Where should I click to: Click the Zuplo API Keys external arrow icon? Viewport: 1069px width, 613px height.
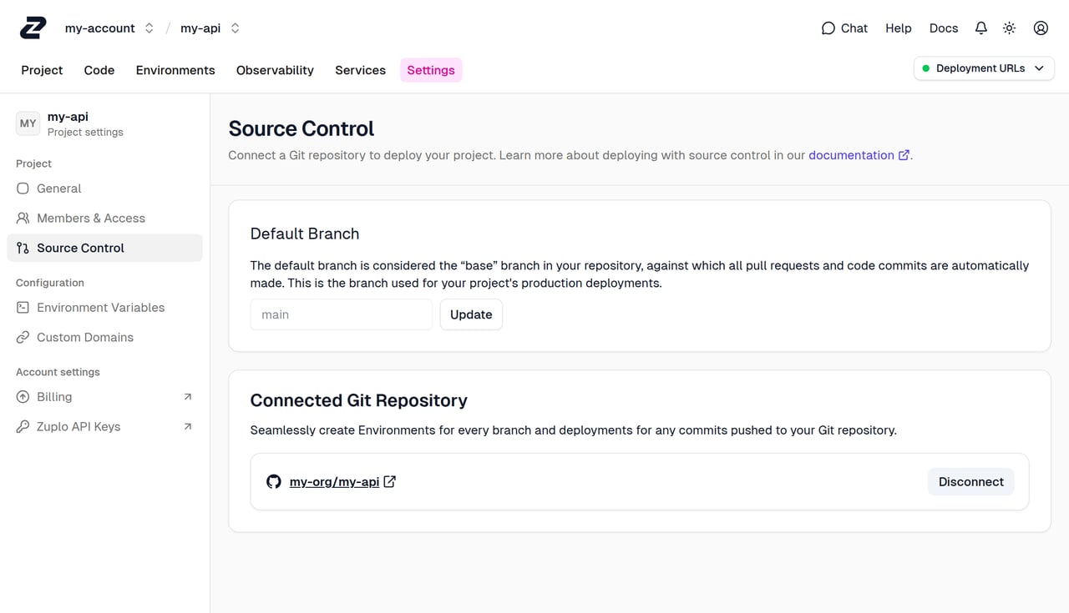click(188, 426)
